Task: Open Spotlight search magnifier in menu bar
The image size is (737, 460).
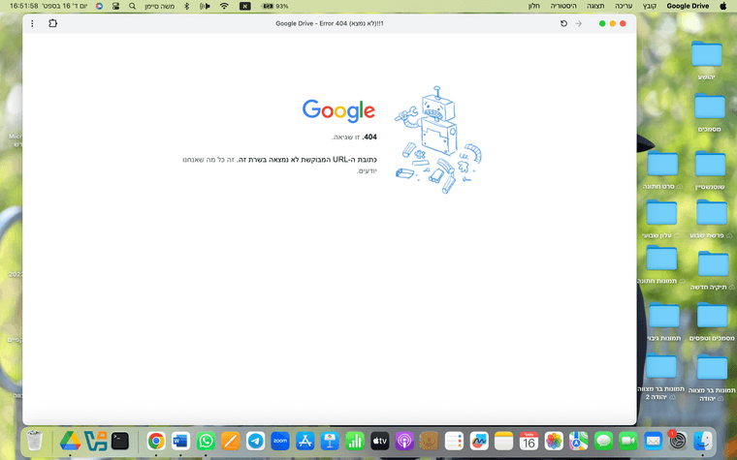Action: coord(132,6)
